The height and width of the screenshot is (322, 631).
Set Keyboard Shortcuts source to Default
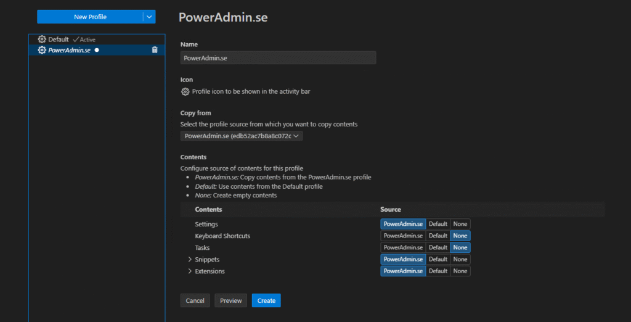point(438,236)
